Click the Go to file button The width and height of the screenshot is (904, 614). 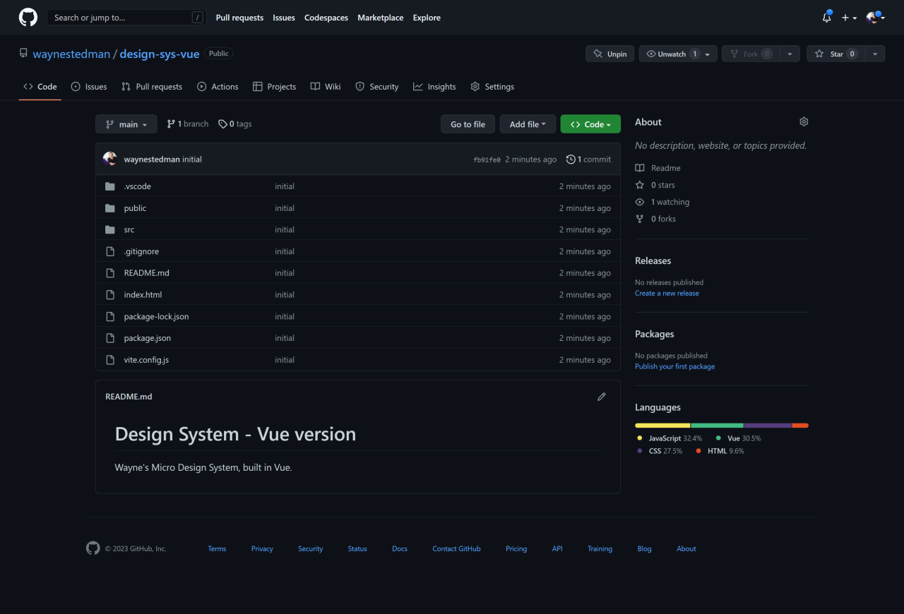coord(468,124)
